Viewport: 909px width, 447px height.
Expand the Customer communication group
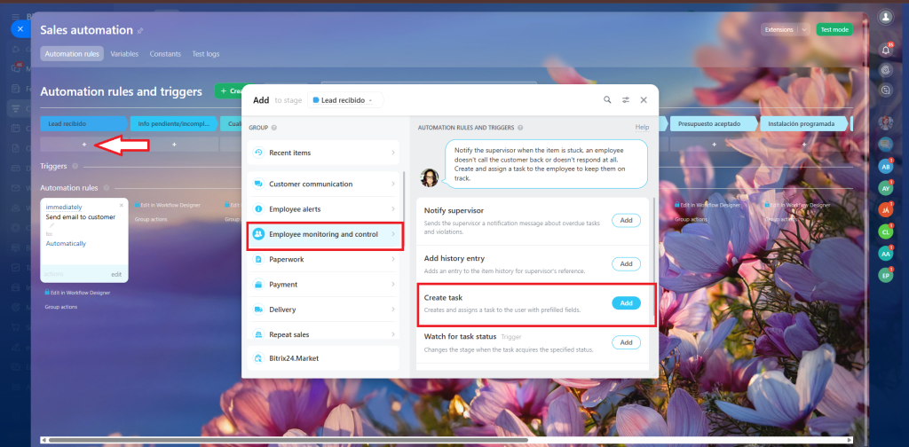point(325,184)
